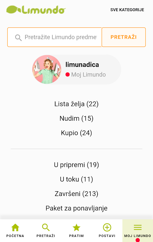153x242 pixels.
Task: Click the red notification dot beside Moj Limundo
Action: tap(68, 74)
